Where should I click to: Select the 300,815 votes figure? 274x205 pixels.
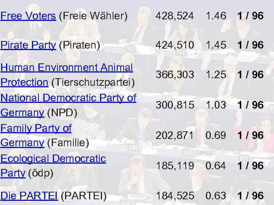click(x=174, y=105)
